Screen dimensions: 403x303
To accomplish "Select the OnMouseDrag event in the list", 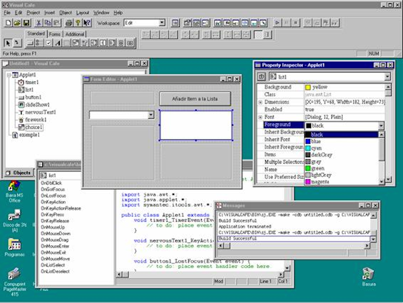I will [54, 240].
